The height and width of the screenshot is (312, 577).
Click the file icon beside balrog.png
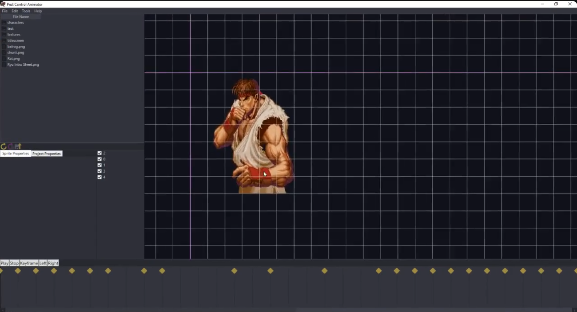pos(4,46)
